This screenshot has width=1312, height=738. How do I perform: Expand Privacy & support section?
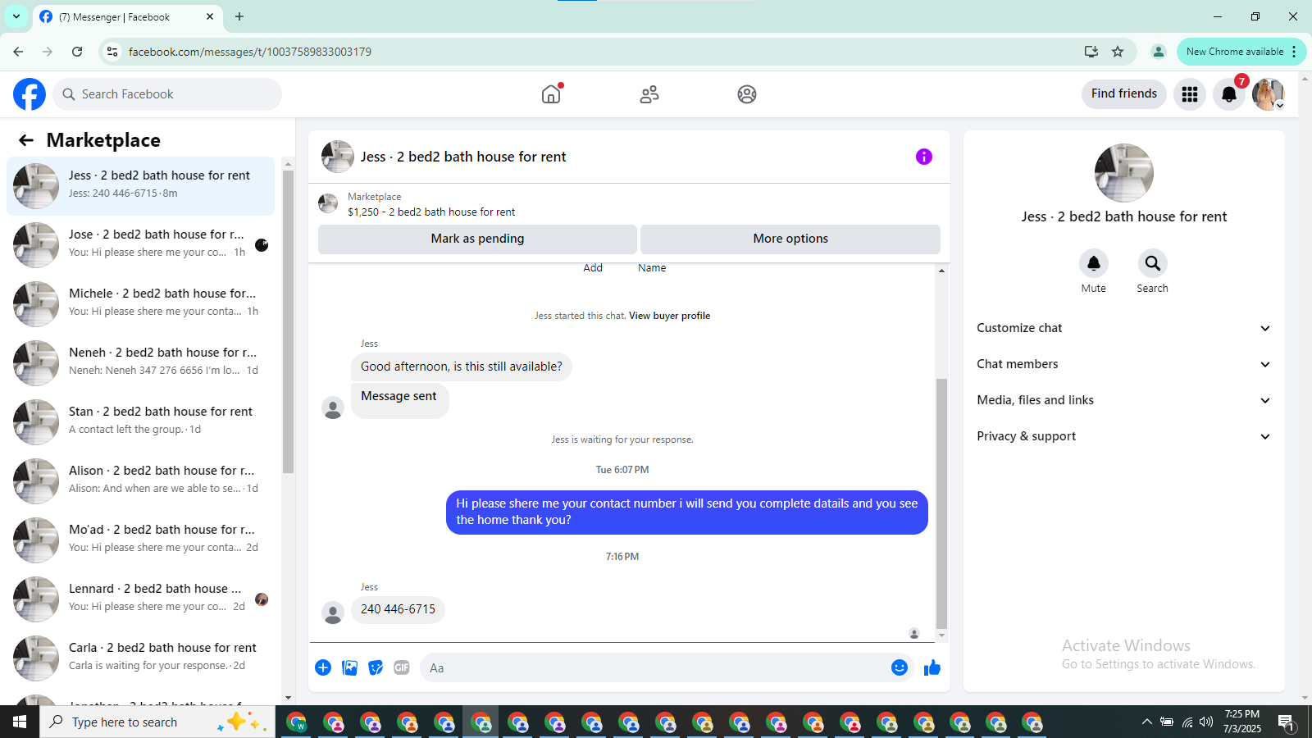[x=1123, y=436]
